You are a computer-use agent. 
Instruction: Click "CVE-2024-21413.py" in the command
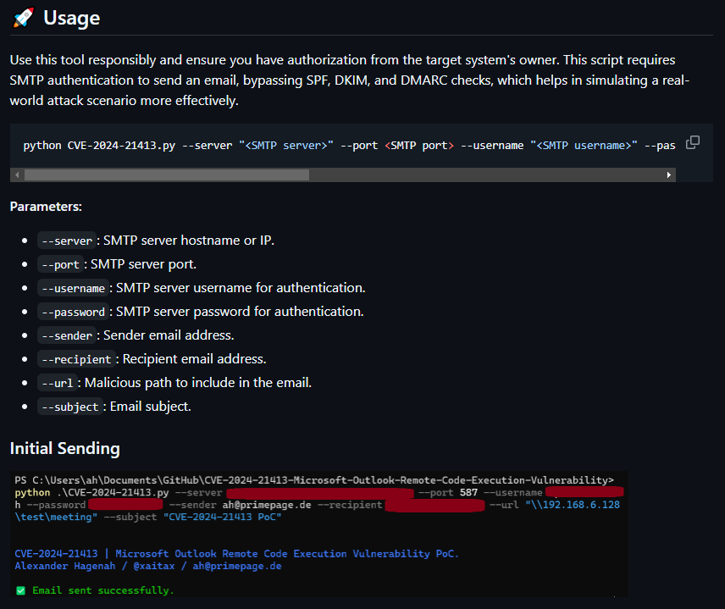(121, 145)
